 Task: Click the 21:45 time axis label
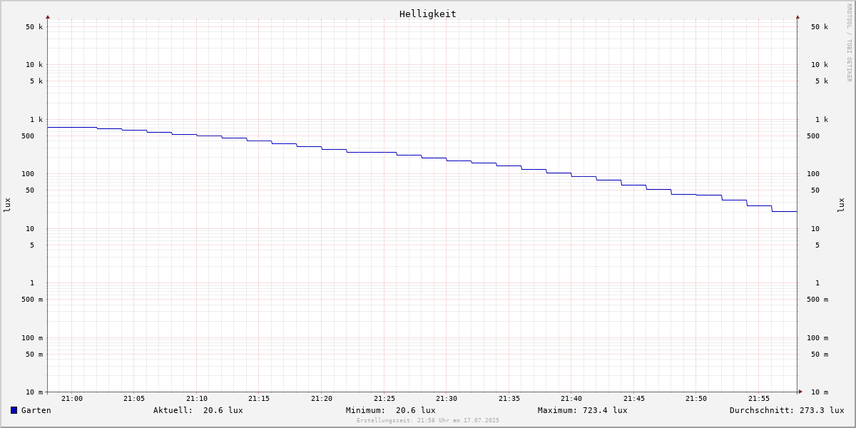coord(634,399)
